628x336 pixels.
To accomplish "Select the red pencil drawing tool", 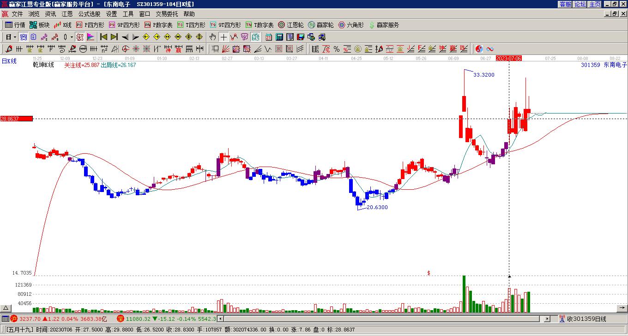I will click(9, 49).
